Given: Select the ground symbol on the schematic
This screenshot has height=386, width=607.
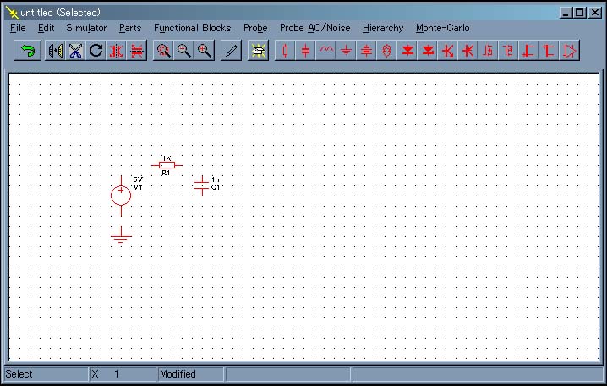Looking at the screenshot, I should (x=121, y=235).
